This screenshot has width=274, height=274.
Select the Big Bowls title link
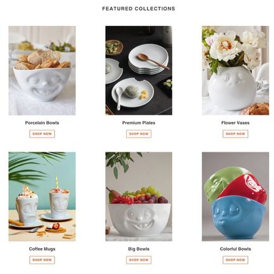(x=139, y=249)
